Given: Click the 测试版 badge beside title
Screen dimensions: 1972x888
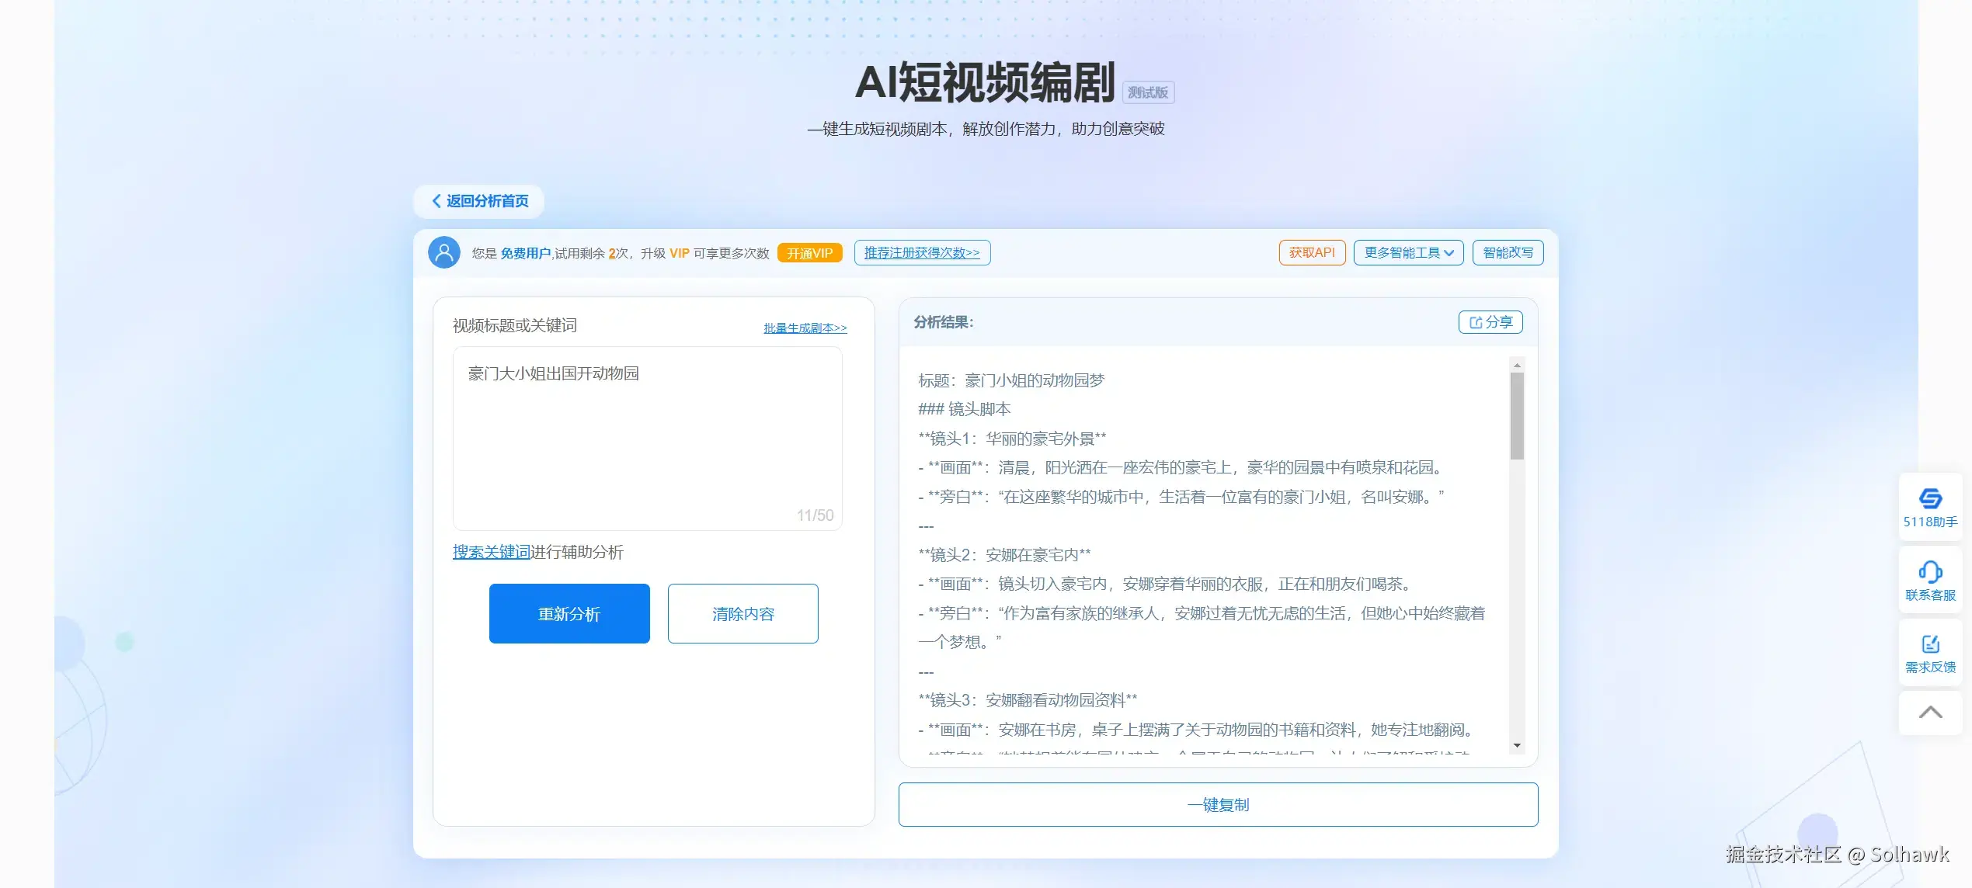Looking at the screenshot, I should coord(1147,92).
